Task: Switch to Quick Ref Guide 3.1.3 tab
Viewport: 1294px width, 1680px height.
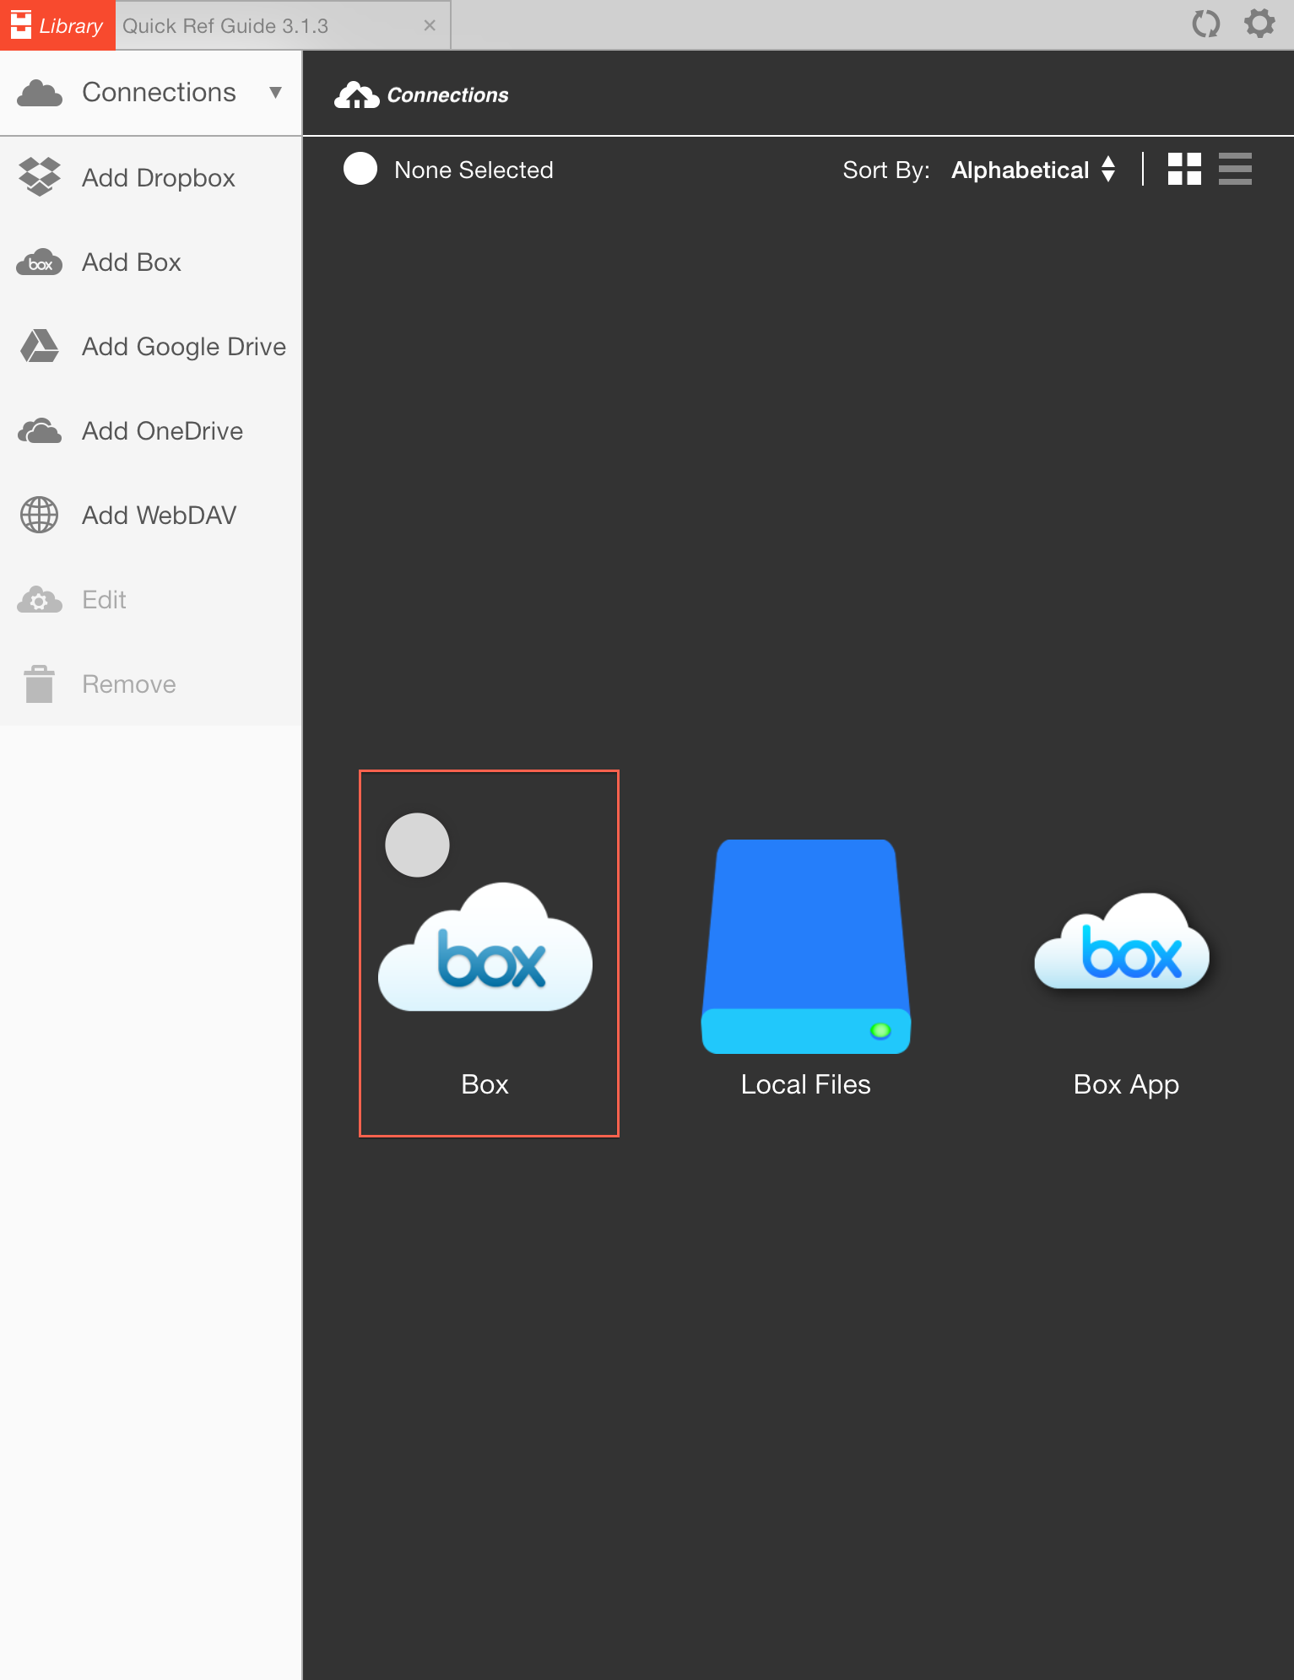Action: coord(225,26)
